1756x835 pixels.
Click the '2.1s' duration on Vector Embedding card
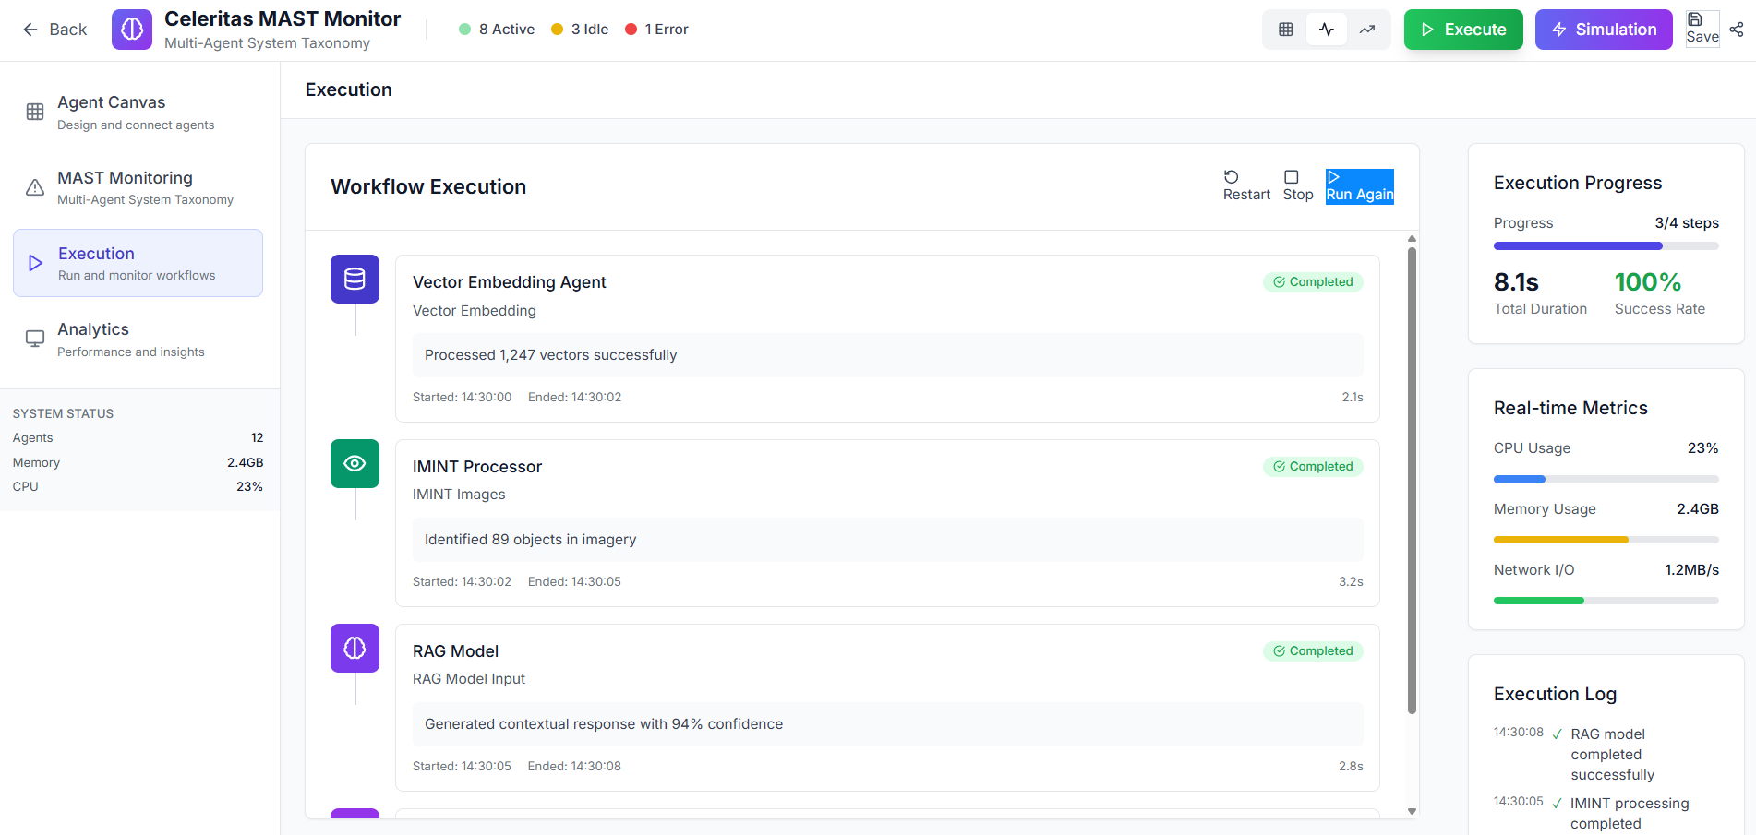click(1353, 398)
